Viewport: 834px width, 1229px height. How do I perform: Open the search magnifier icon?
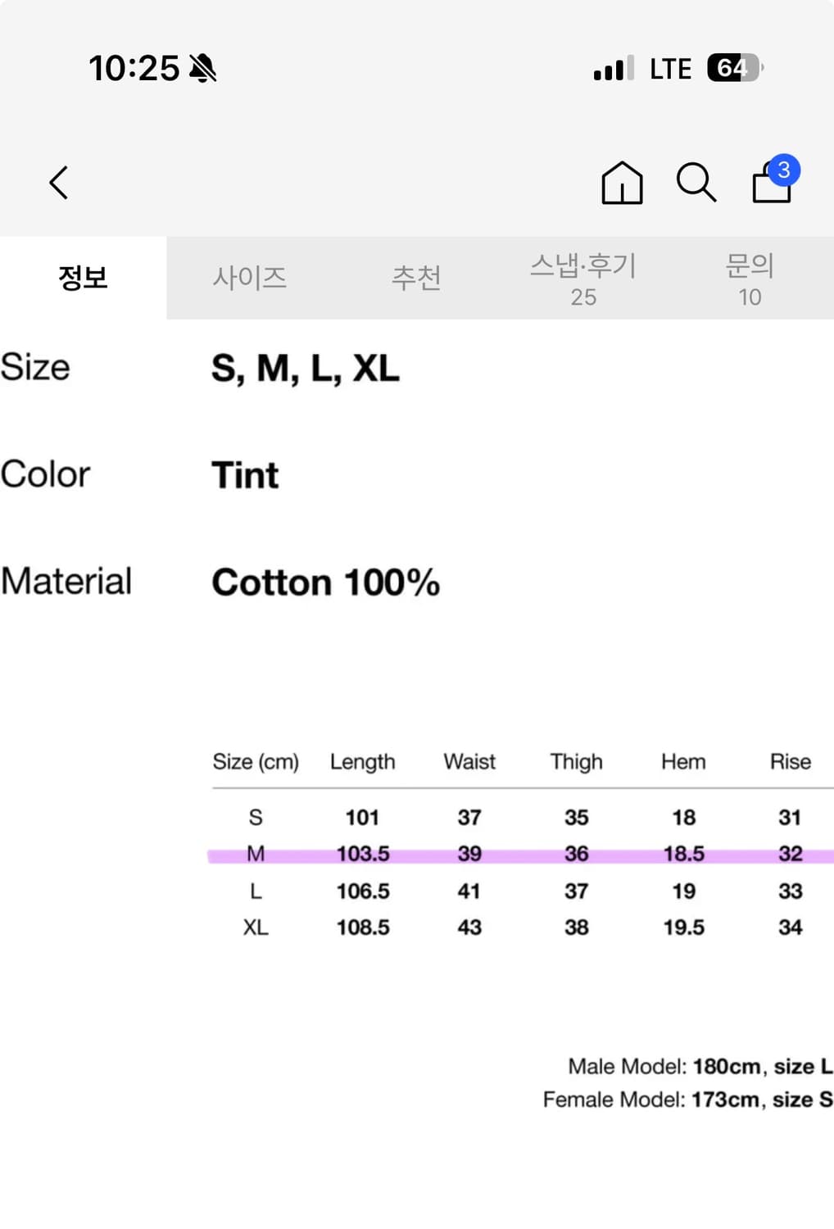(695, 183)
